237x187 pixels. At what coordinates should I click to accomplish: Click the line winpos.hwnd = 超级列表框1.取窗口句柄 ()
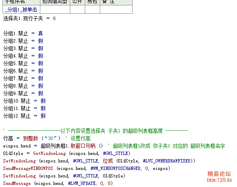click(53, 146)
